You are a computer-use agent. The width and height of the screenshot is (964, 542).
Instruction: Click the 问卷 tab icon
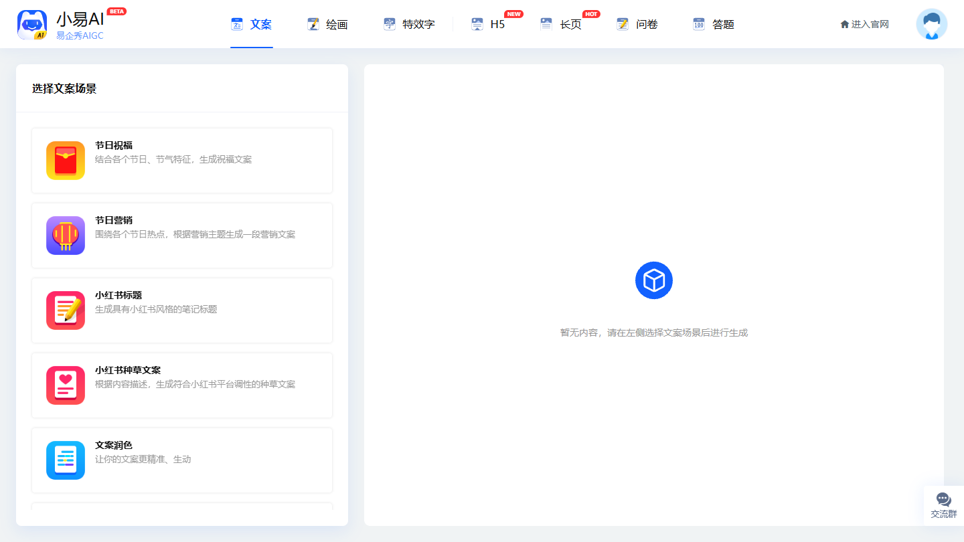pyautogui.click(x=623, y=24)
